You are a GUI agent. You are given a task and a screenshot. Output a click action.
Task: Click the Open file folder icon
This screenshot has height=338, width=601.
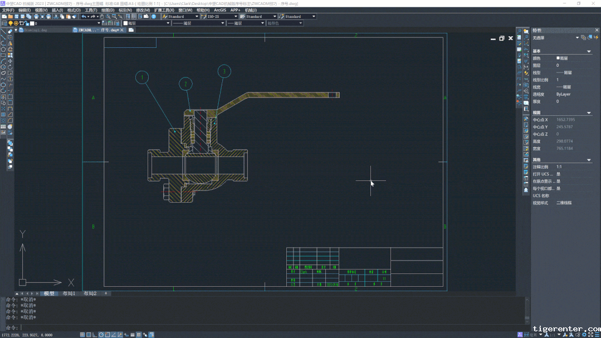click(10, 17)
